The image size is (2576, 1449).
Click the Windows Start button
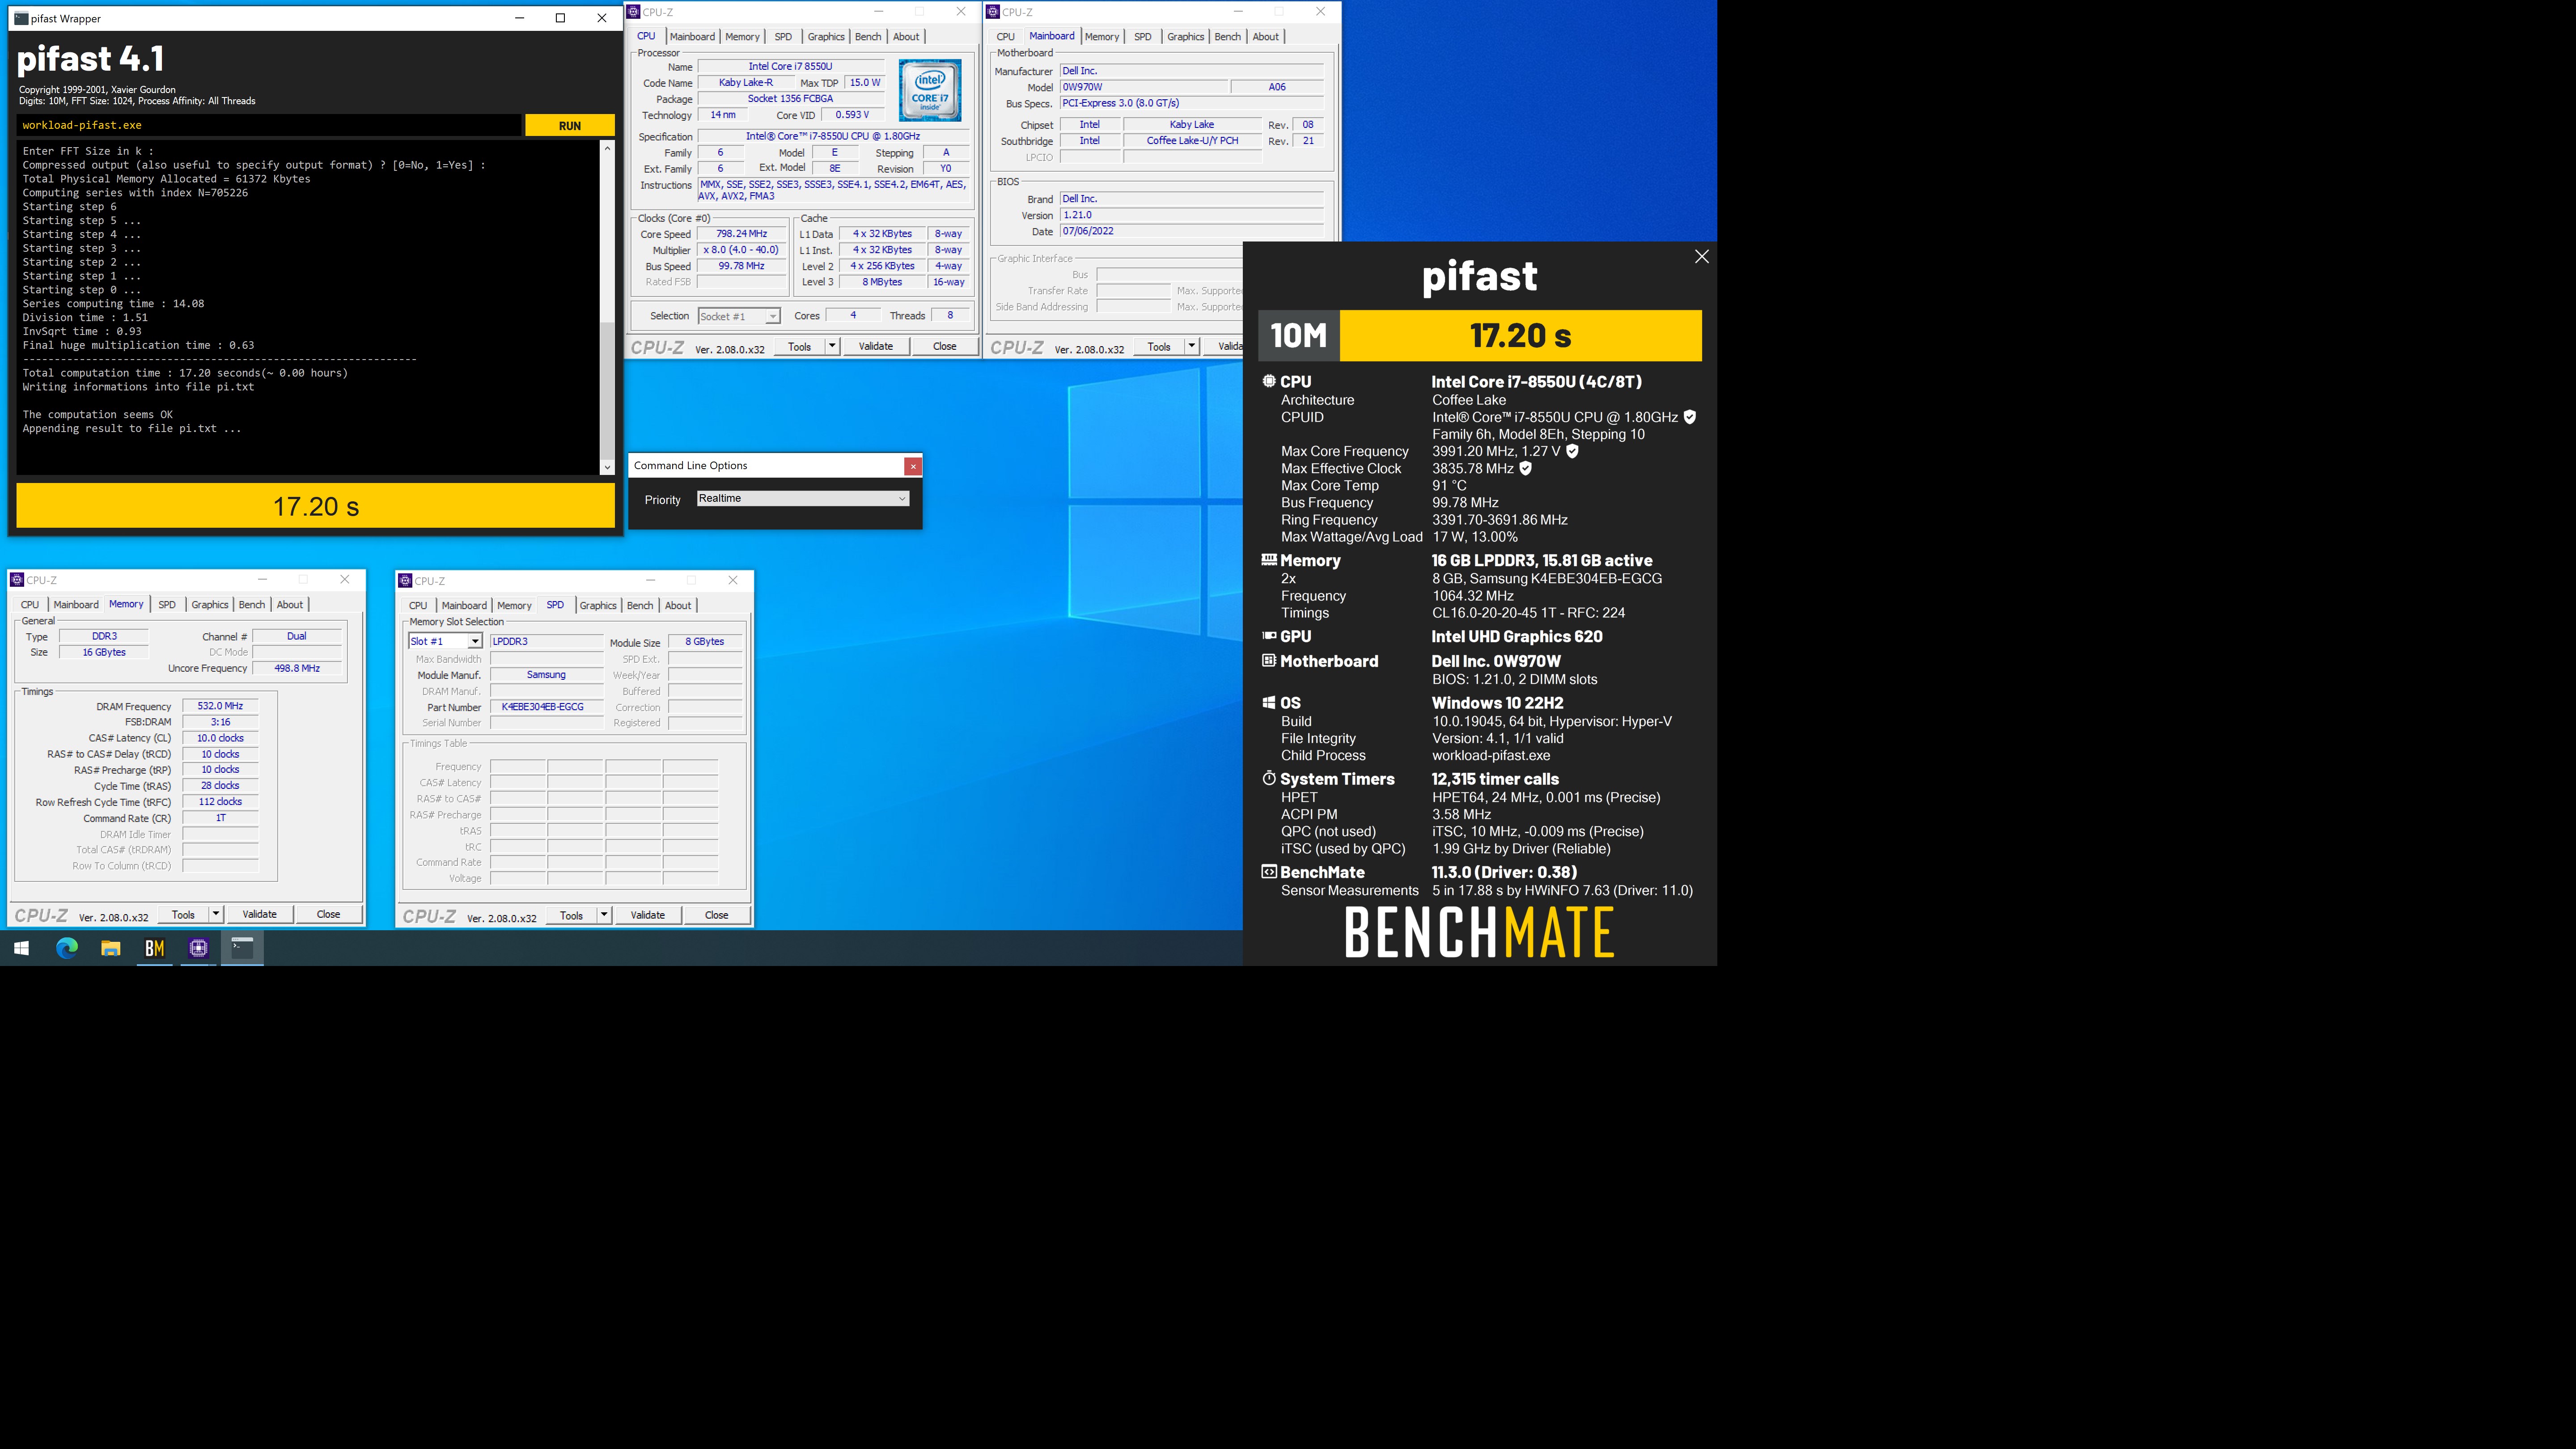(21, 948)
